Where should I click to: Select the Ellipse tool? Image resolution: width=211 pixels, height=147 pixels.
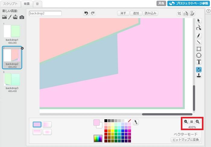pos(199,55)
